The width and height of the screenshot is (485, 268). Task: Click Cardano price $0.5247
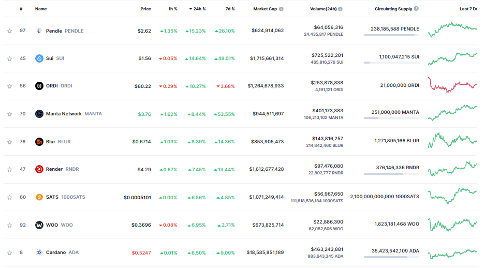click(141, 253)
